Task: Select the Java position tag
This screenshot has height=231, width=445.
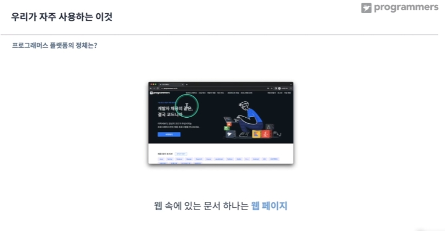Action: [x=161, y=159]
